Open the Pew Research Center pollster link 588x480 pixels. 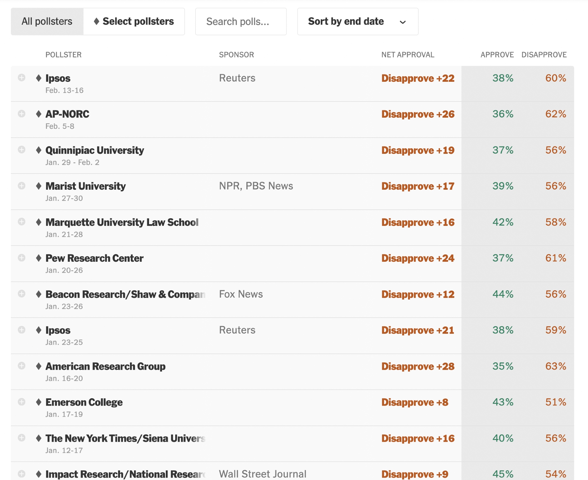click(94, 258)
